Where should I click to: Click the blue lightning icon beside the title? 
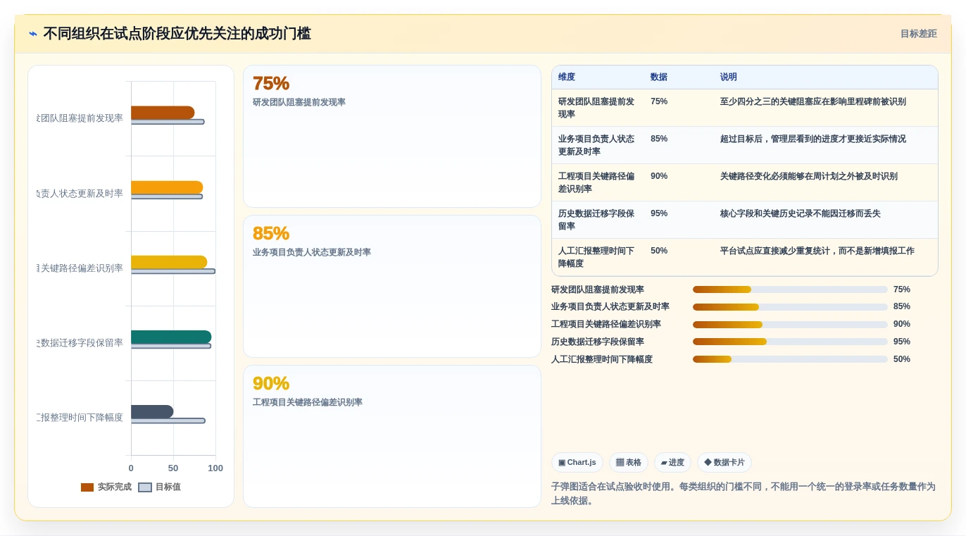[x=32, y=34]
